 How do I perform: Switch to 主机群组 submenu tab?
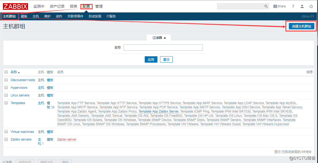point(9,16)
